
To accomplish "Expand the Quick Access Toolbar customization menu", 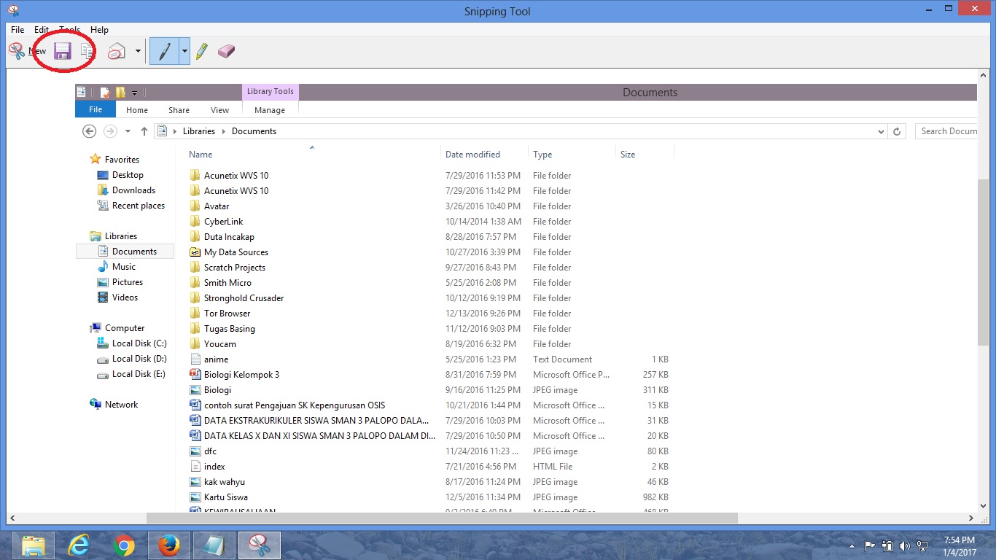I will [x=135, y=92].
